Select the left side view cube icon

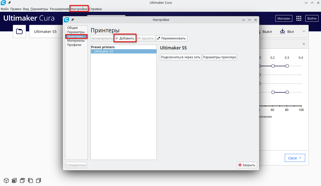(30, 180)
